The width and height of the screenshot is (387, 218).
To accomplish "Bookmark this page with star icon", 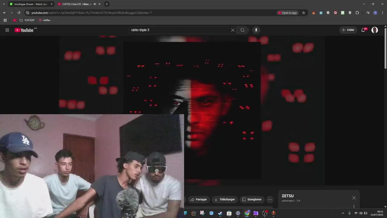I will point(304,13).
